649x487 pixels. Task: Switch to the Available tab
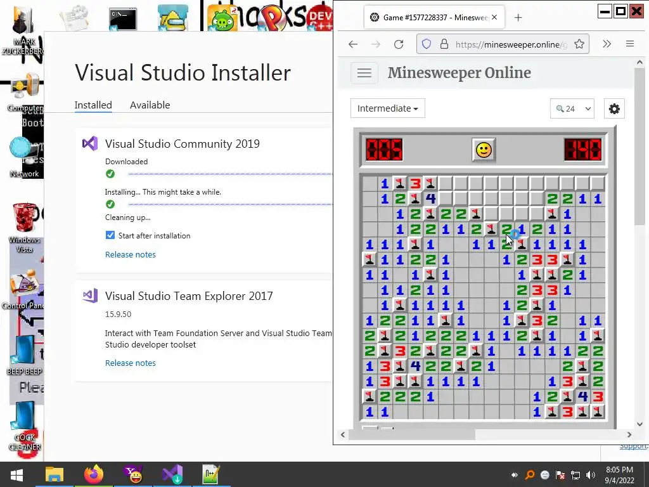coord(150,105)
